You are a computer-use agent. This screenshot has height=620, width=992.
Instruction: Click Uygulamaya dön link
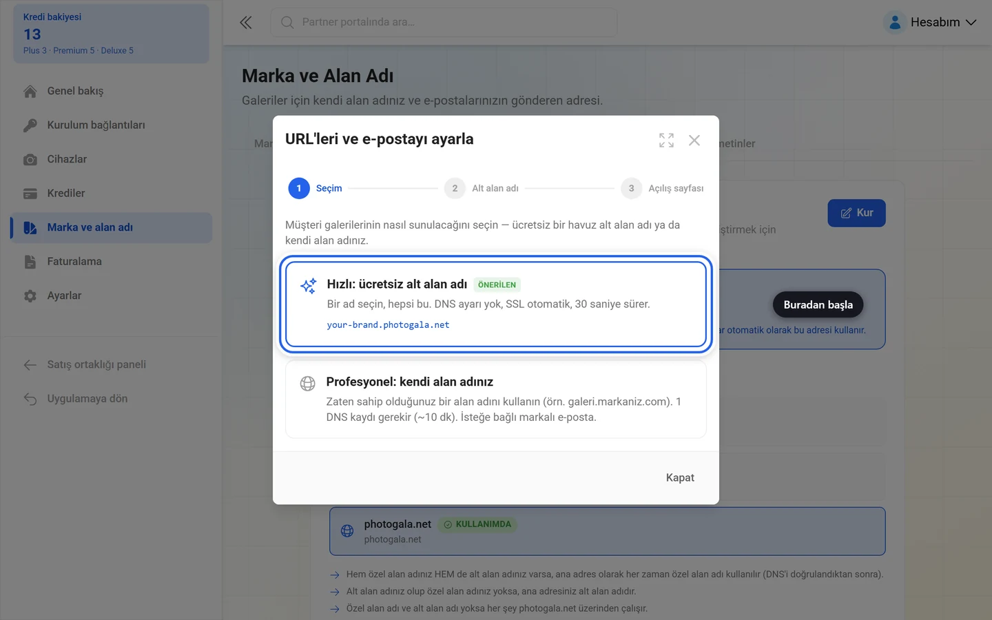[112, 399]
